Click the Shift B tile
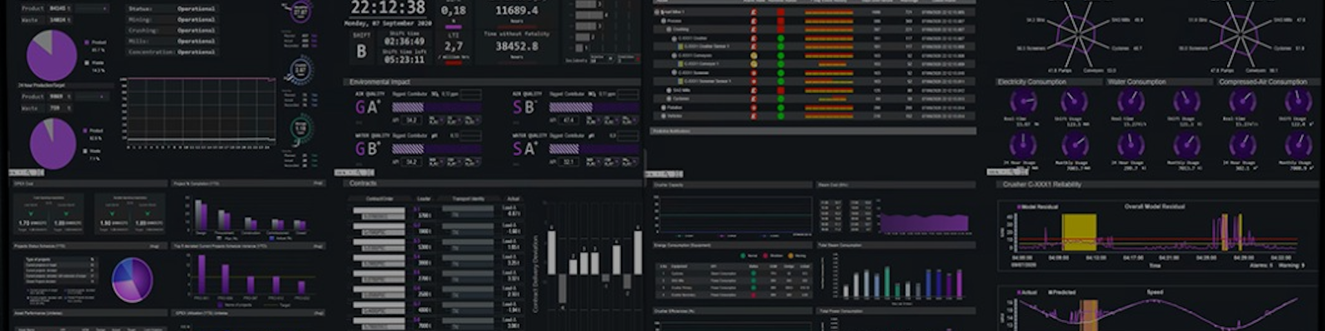Image resolution: width=1325 pixels, height=331 pixels. point(361,50)
